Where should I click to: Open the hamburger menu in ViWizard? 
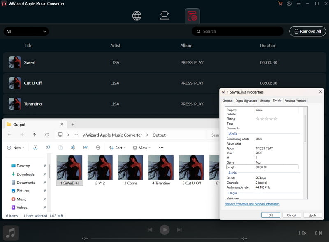click(x=299, y=4)
